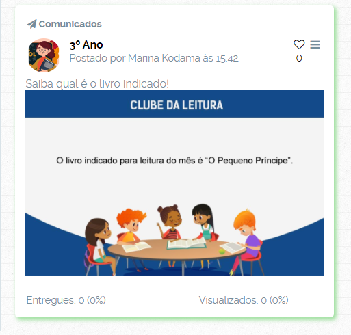The width and height of the screenshot is (351, 335).
Task: Like the post with the heart icon
Action: click(x=299, y=44)
